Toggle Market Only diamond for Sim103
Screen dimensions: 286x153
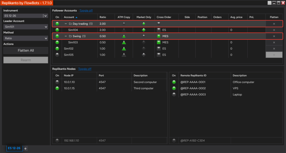(144, 43)
